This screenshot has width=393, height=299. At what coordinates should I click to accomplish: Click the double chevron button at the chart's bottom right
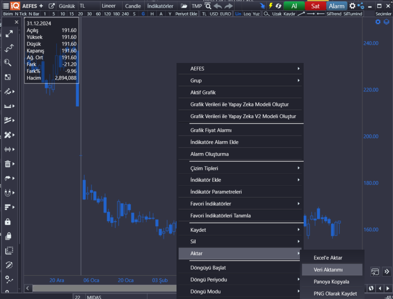click(387, 271)
